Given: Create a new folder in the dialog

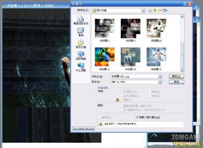Looking at the screenshot, I should [159, 10].
